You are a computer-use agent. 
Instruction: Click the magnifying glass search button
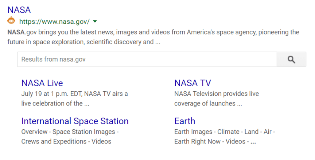(292, 60)
